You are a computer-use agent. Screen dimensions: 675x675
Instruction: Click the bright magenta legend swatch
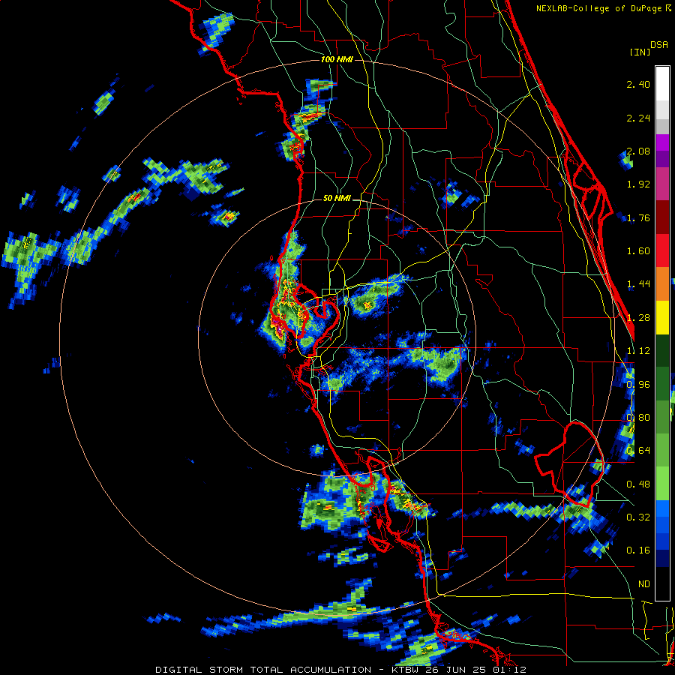click(x=662, y=142)
